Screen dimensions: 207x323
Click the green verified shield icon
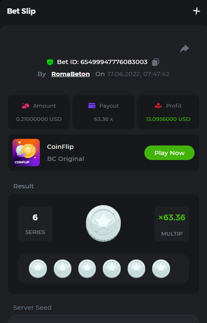[x=50, y=62]
